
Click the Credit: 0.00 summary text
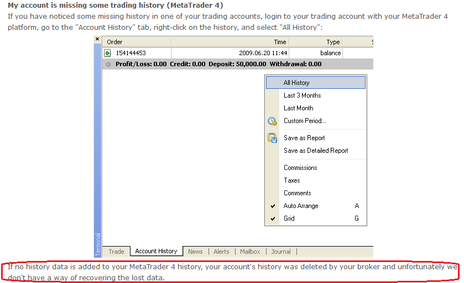point(187,64)
